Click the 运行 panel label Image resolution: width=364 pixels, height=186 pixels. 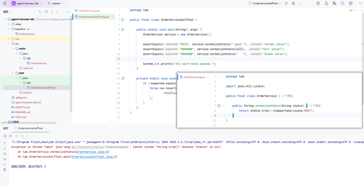(x=6, y=128)
